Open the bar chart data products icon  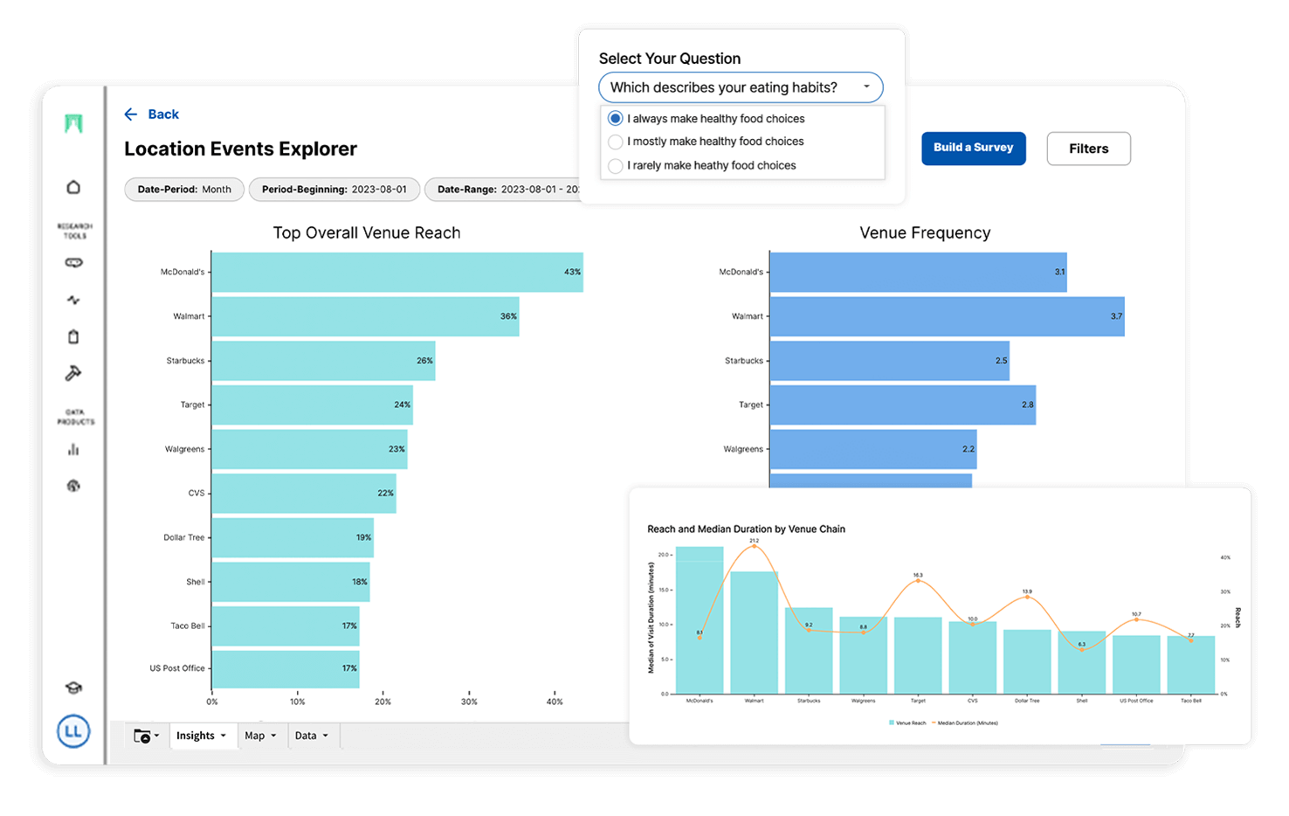tap(73, 449)
